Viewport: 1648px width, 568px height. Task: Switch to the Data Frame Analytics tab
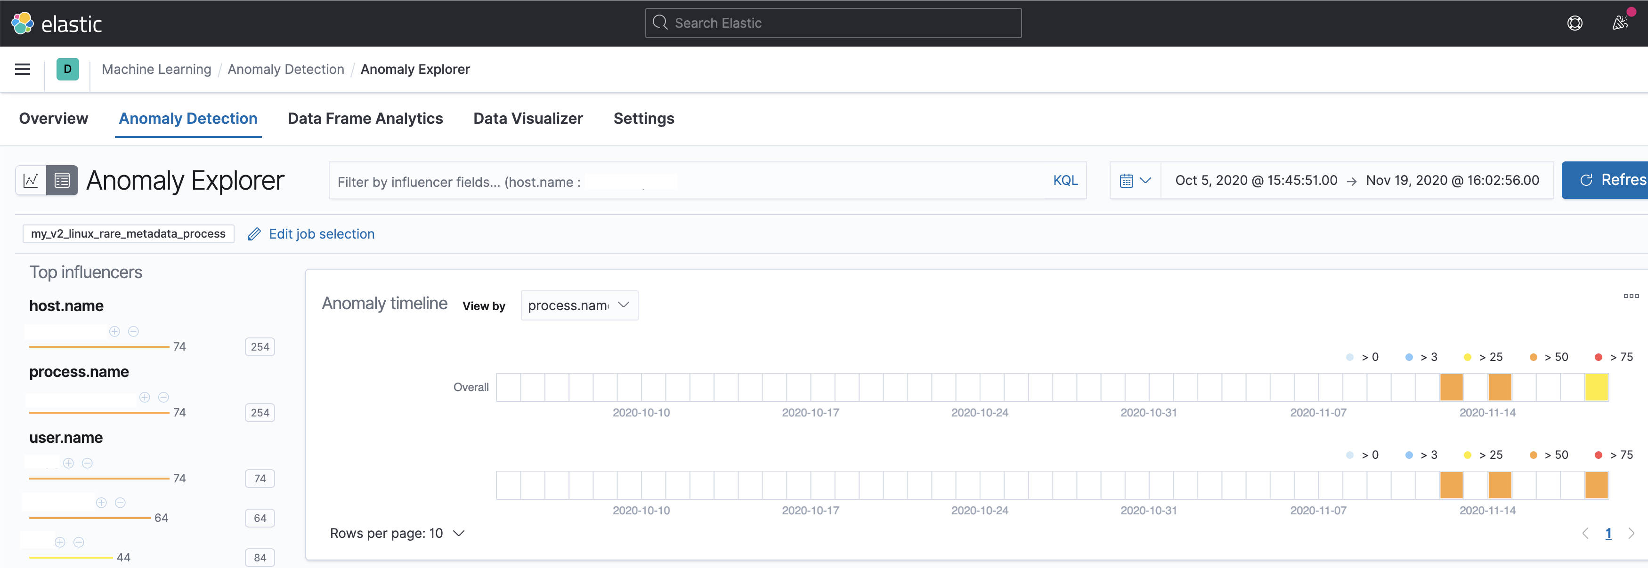point(365,119)
